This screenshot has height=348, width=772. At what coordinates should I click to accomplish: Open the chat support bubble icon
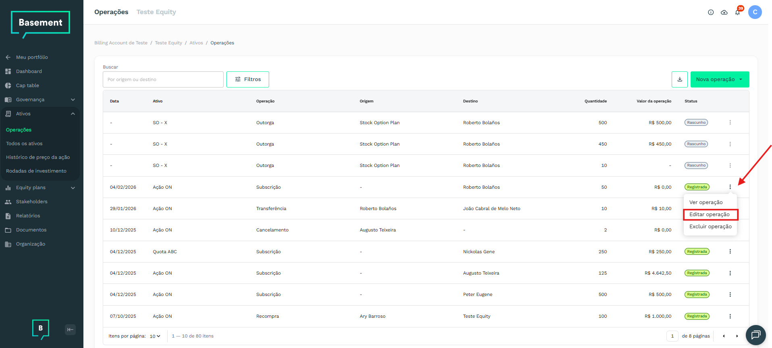[755, 335]
